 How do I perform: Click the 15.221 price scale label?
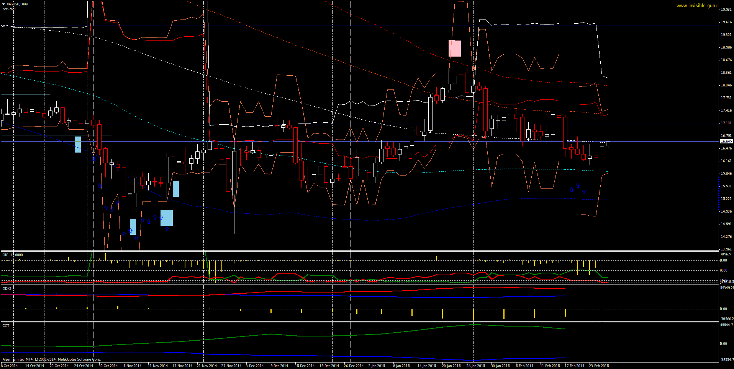click(x=726, y=199)
